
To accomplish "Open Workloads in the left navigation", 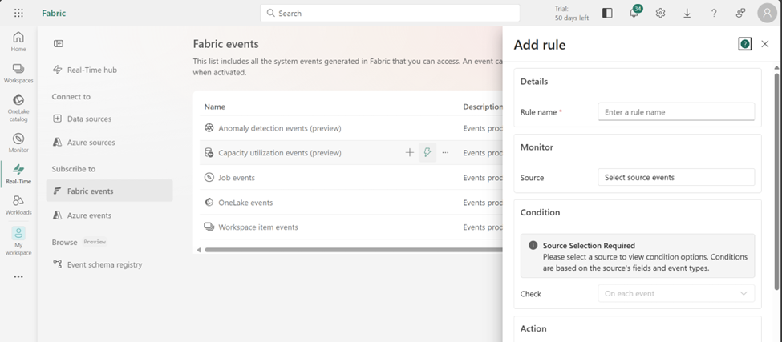I will [18, 205].
